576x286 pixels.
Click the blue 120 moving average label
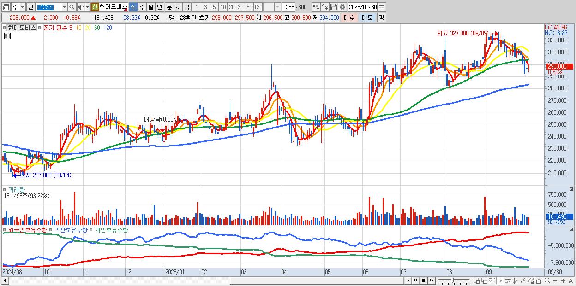click(108, 28)
